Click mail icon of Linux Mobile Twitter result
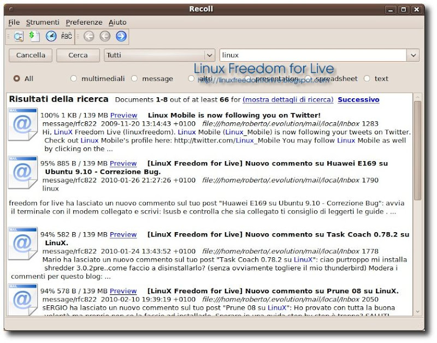437x343 pixels. click(22, 125)
